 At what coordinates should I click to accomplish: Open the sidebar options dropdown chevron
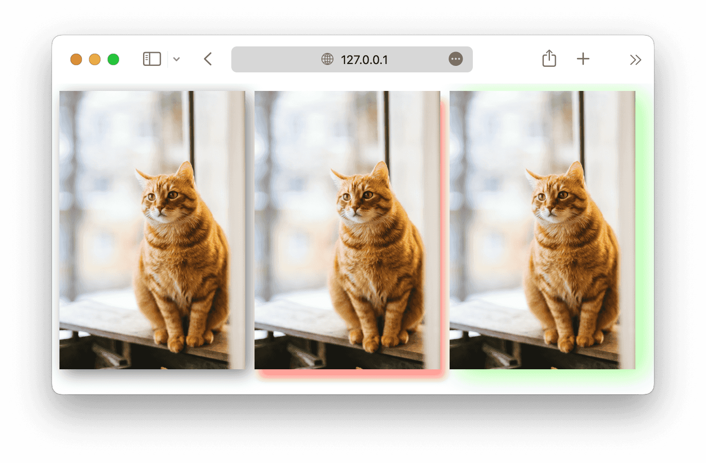click(x=176, y=59)
